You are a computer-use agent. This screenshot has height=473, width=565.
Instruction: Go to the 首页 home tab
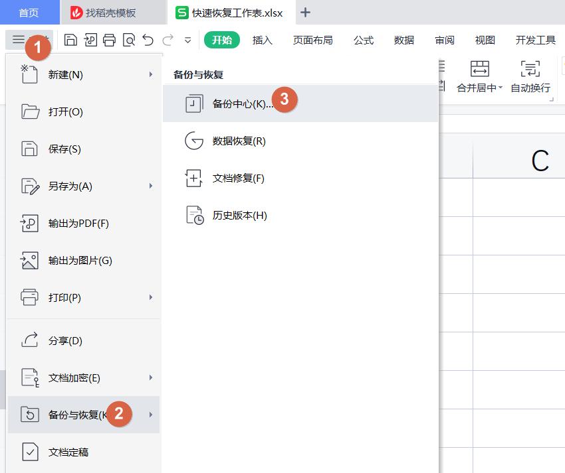click(29, 13)
